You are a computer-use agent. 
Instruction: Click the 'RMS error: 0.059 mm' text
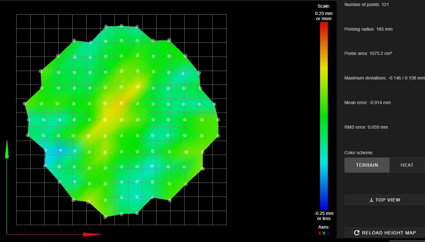[366, 127]
